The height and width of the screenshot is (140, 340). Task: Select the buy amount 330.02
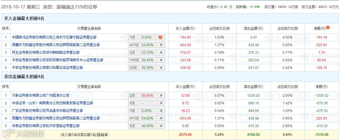tap(185, 68)
